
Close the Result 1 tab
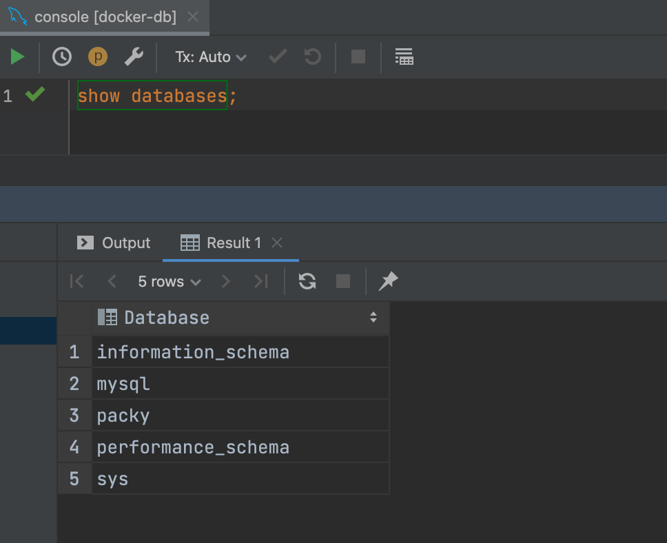[x=276, y=243]
